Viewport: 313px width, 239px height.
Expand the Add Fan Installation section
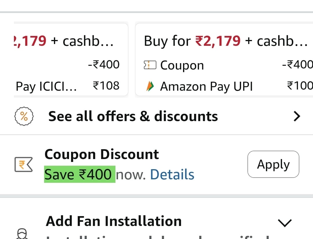point(284,222)
